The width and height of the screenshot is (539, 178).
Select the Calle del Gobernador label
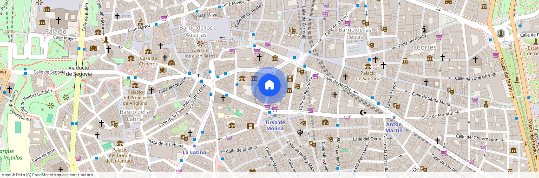point(477,138)
